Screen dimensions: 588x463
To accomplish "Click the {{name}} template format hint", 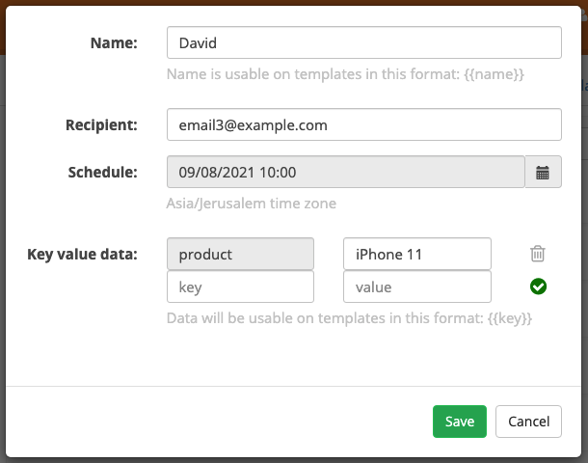I will (345, 74).
